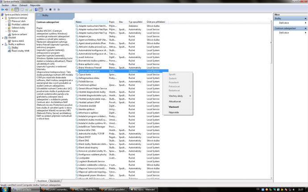Expand the Sdílené složky tree node
The width and height of the screenshot is (308, 192).
[6, 28]
